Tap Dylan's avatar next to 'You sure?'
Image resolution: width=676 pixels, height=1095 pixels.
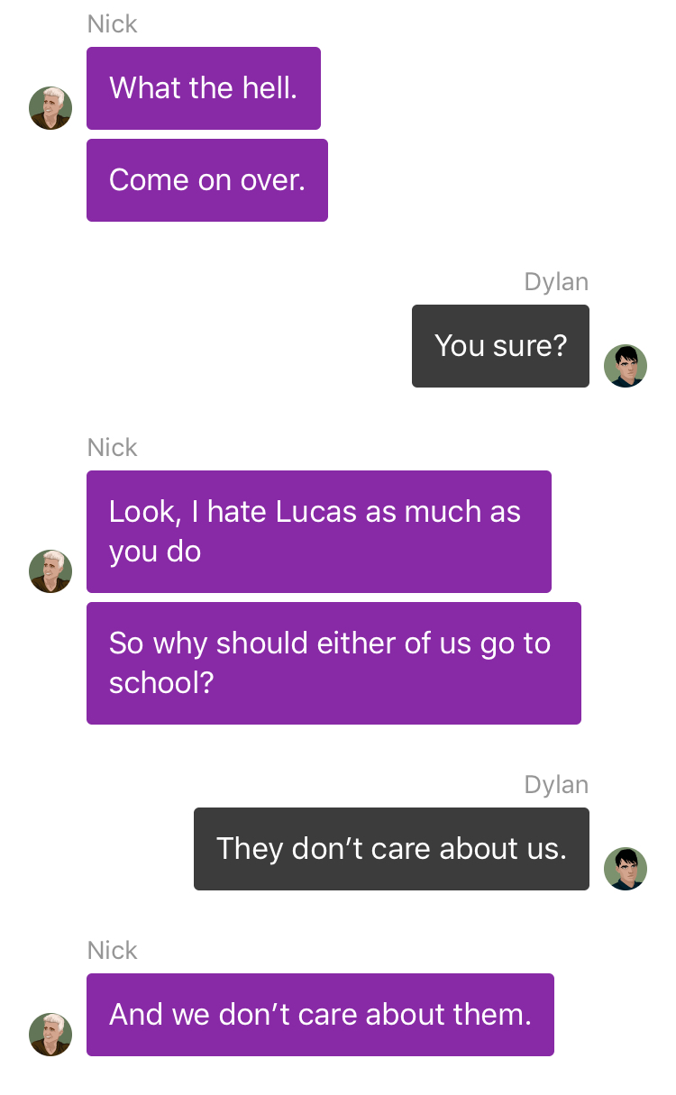[626, 366]
